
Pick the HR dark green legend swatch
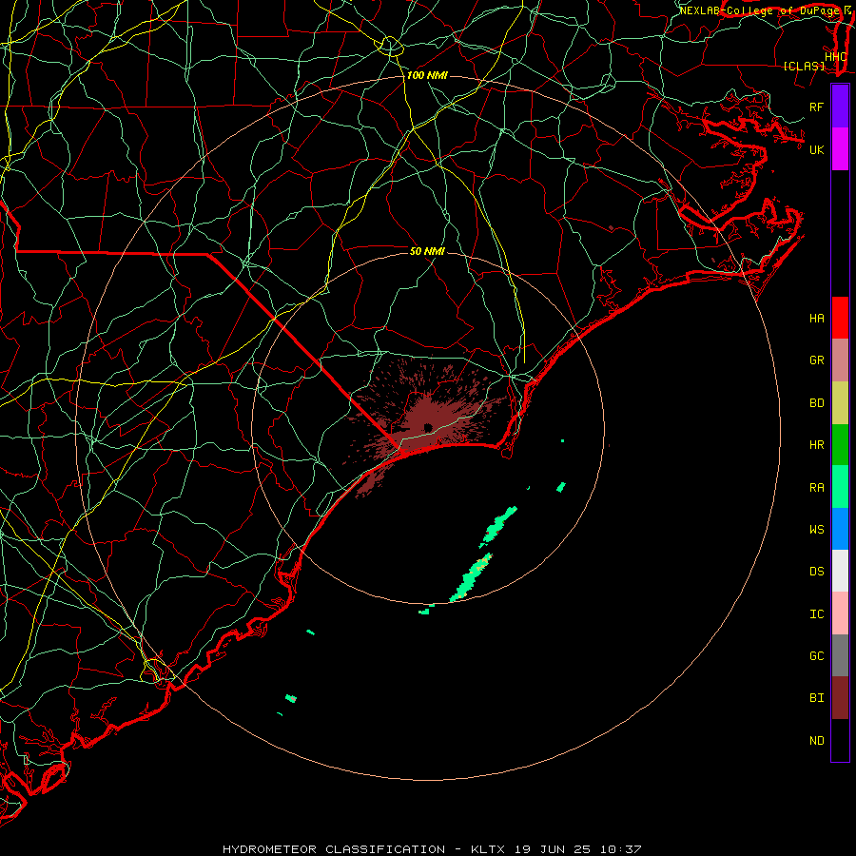pos(840,445)
